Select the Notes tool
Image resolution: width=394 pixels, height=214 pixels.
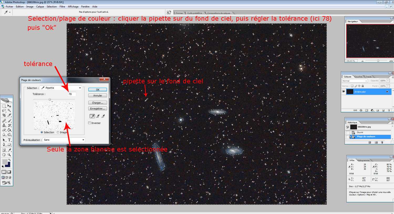[x=4, y=150]
